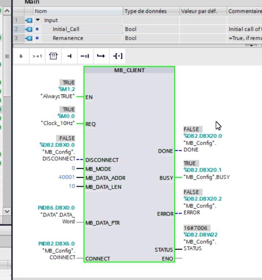Select the MB_CLIENT block title
The image size is (262, 280).
[130, 70]
